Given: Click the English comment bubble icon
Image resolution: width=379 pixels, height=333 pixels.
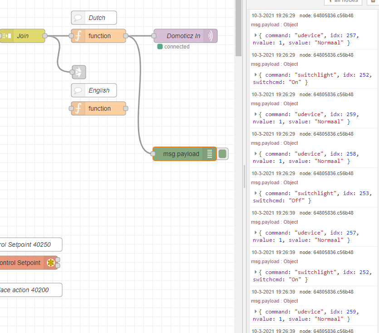Looking at the screenshot, I should tap(78, 90).
